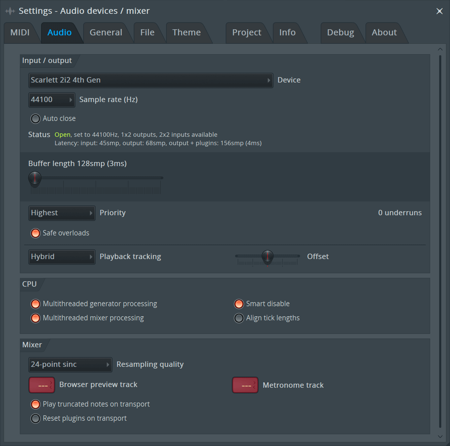450x446 pixels.
Task: Enable Align tick lengths
Action: point(239,318)
